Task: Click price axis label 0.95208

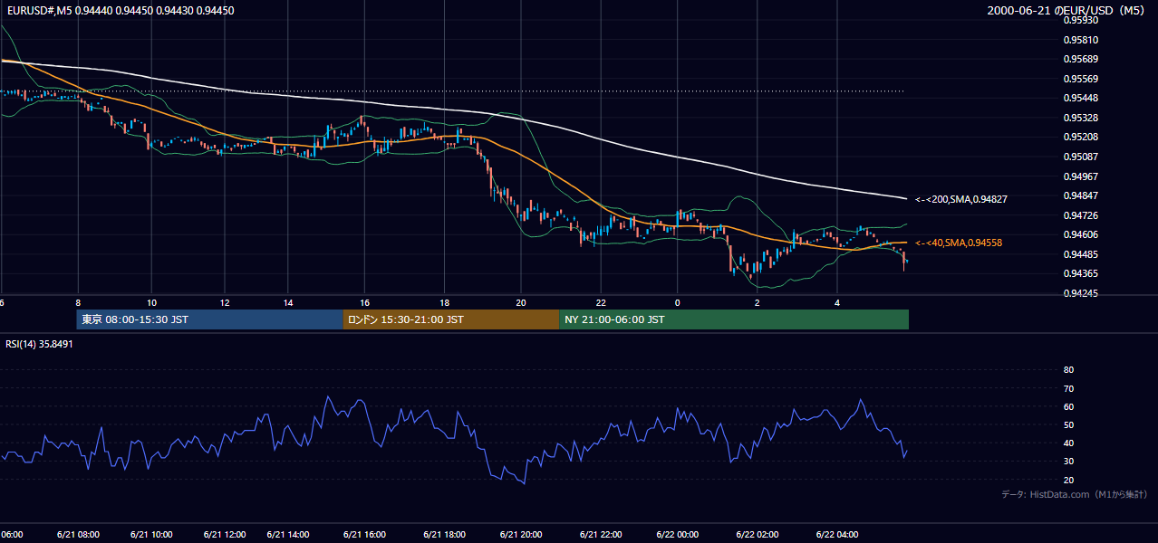Action: tap(1081, 137)
